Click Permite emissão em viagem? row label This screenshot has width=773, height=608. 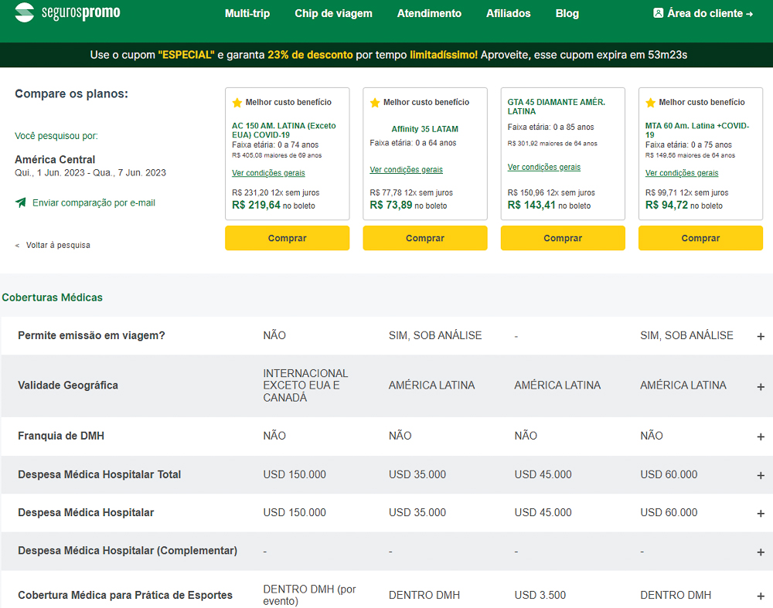coord(91,335)
